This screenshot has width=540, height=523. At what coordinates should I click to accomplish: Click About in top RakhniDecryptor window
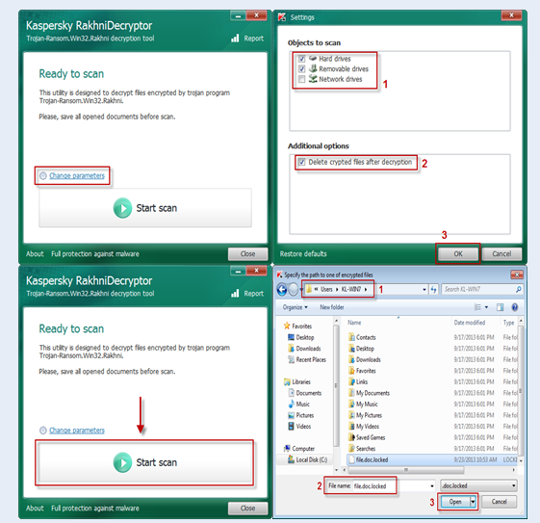[35, 254]
